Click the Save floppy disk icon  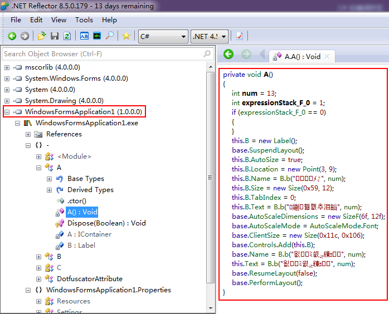(55, 36)
